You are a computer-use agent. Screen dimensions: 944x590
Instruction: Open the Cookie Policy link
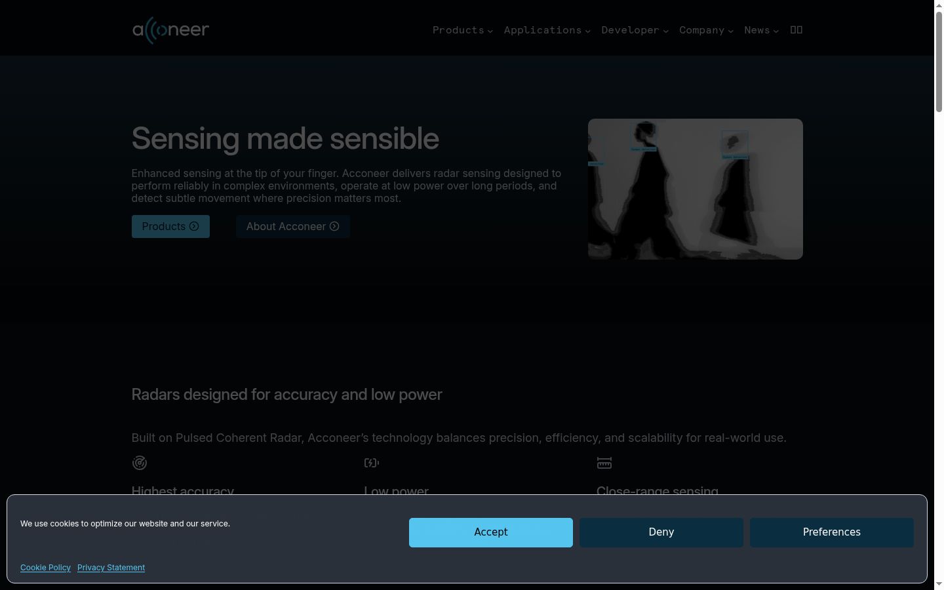45,568
